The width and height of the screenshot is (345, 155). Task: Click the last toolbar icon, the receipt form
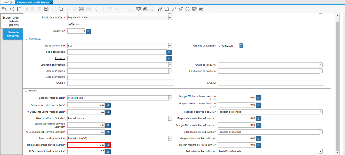201,9
